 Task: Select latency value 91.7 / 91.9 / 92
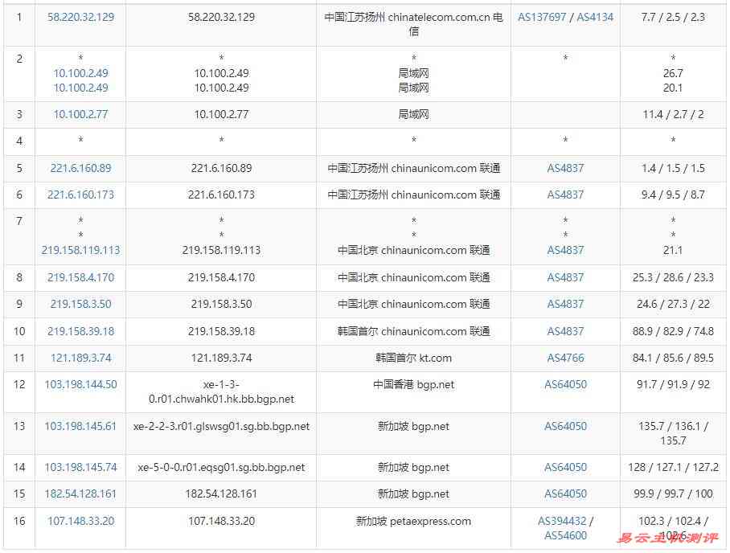coord(673,385)
